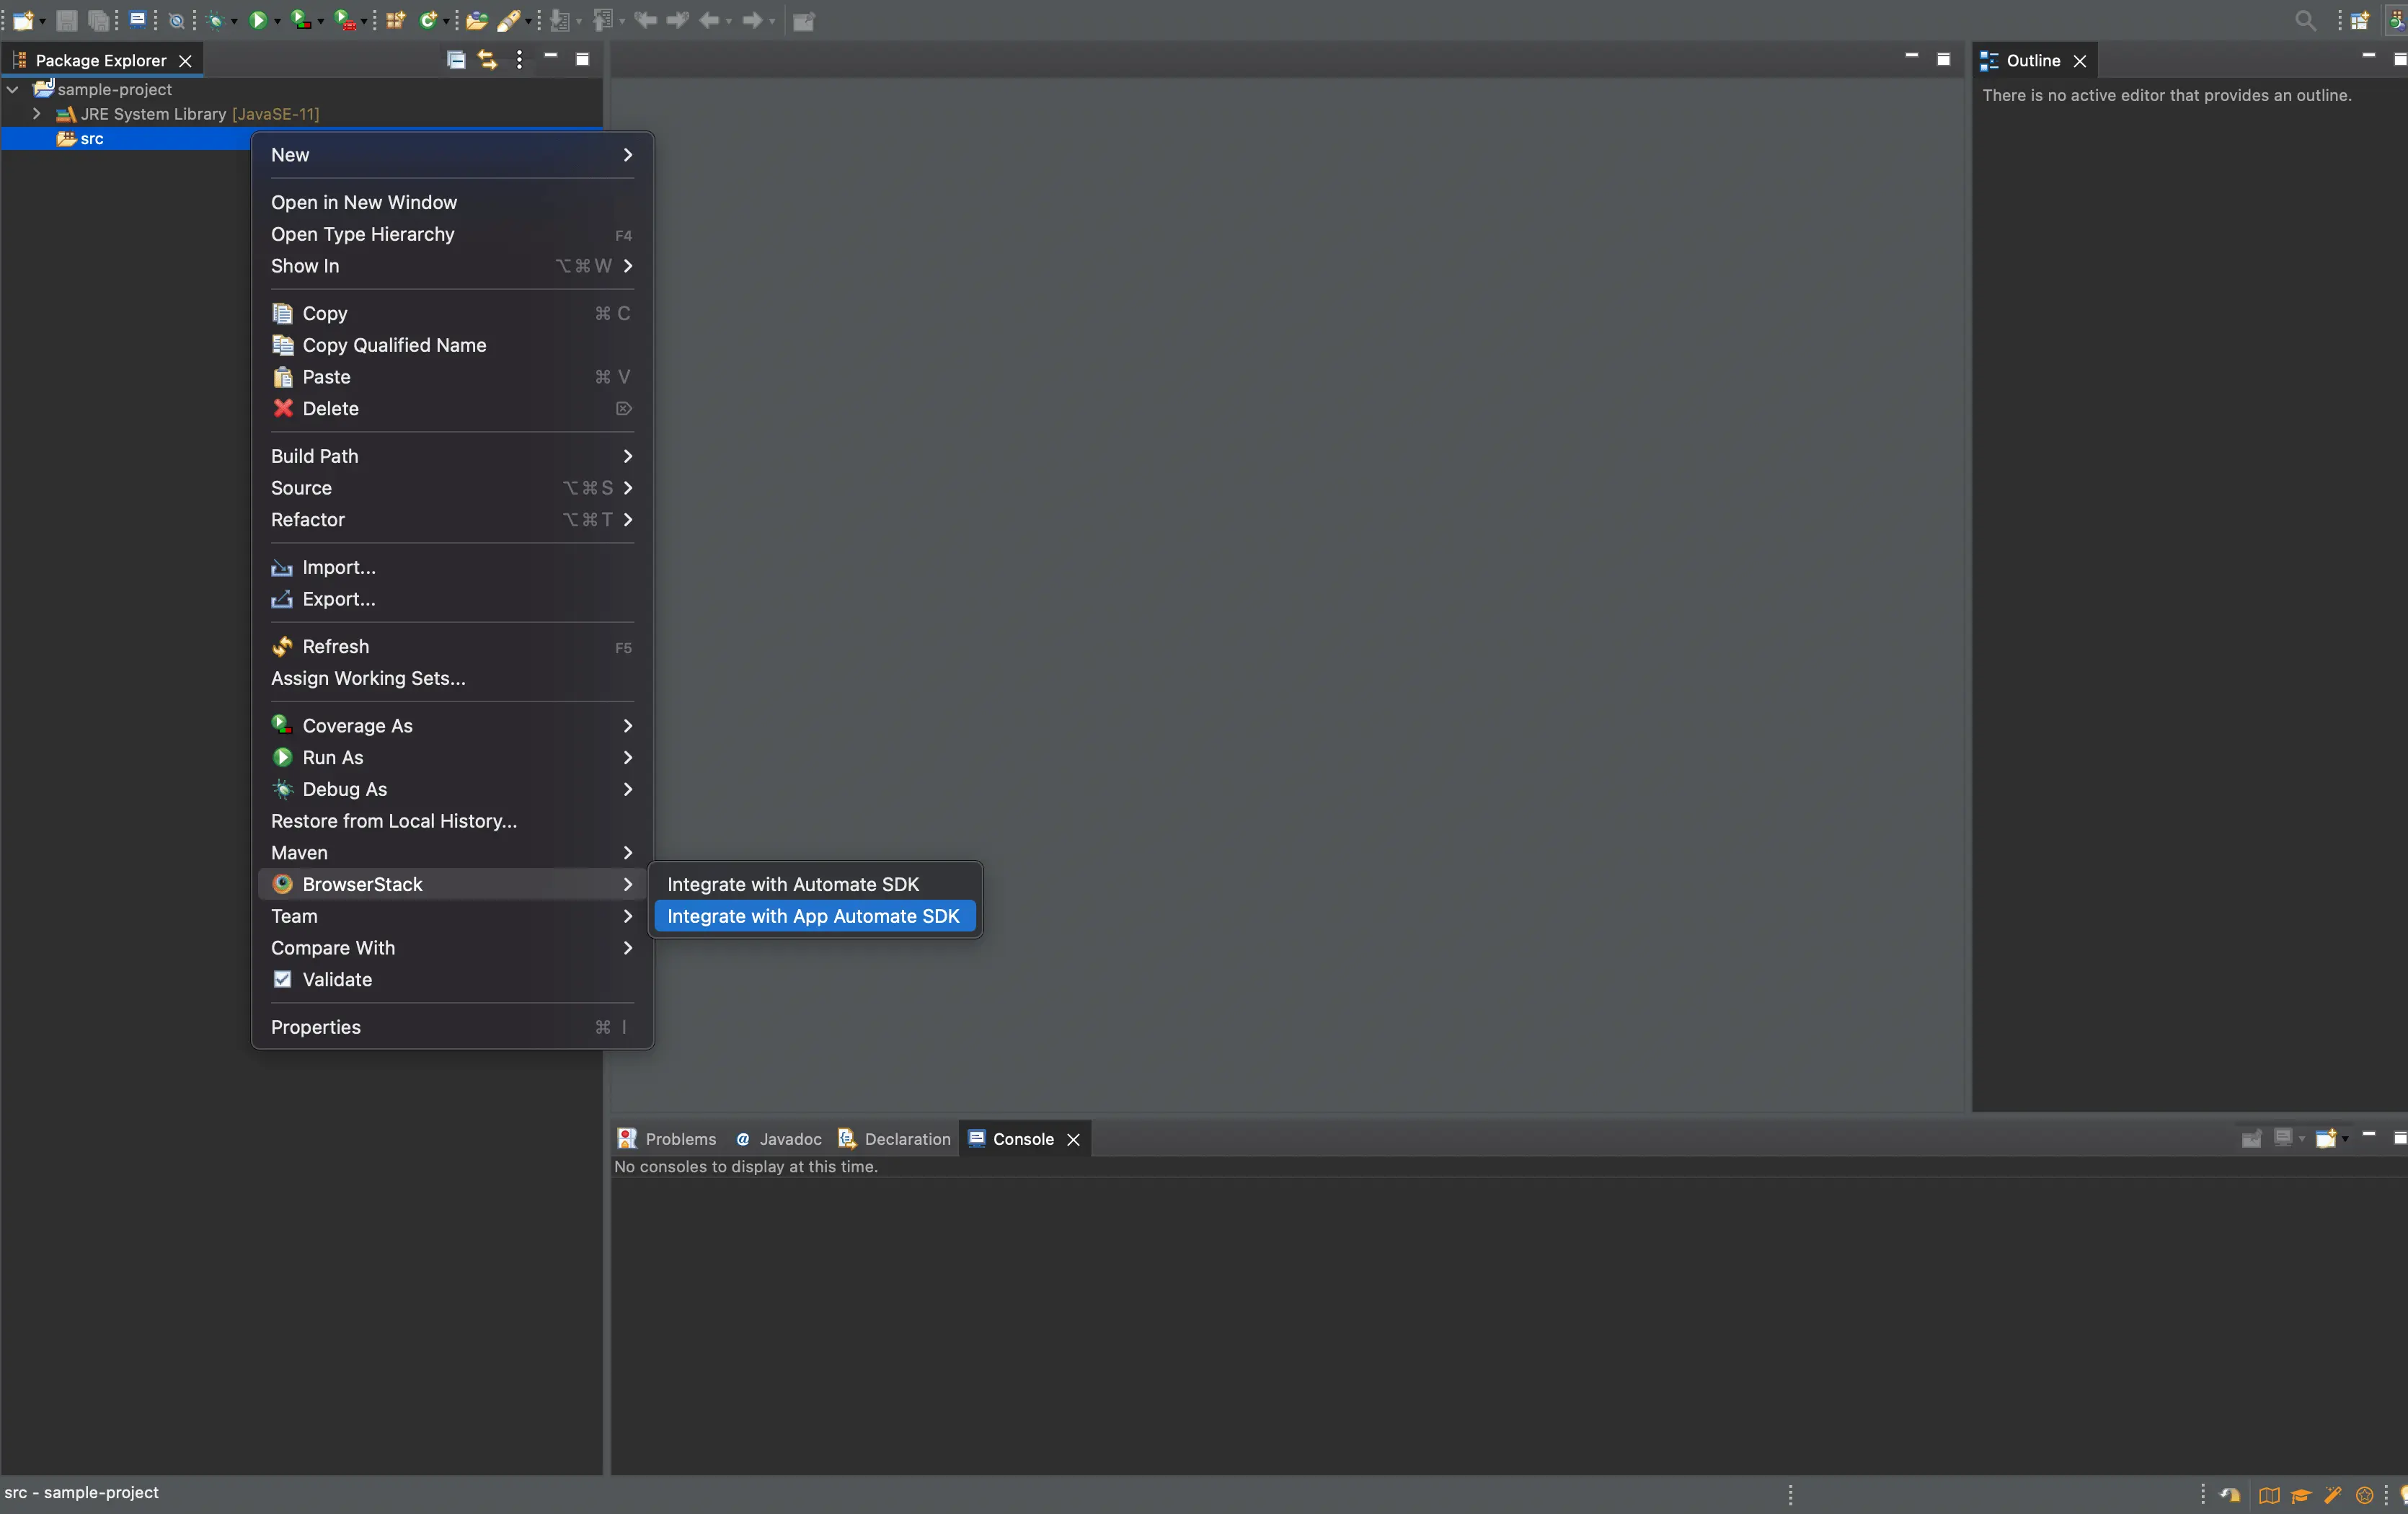Click Properties in the context menu
Image resolution: width=2408 pixels, height=1514 pixels.
coord(316,1027)
